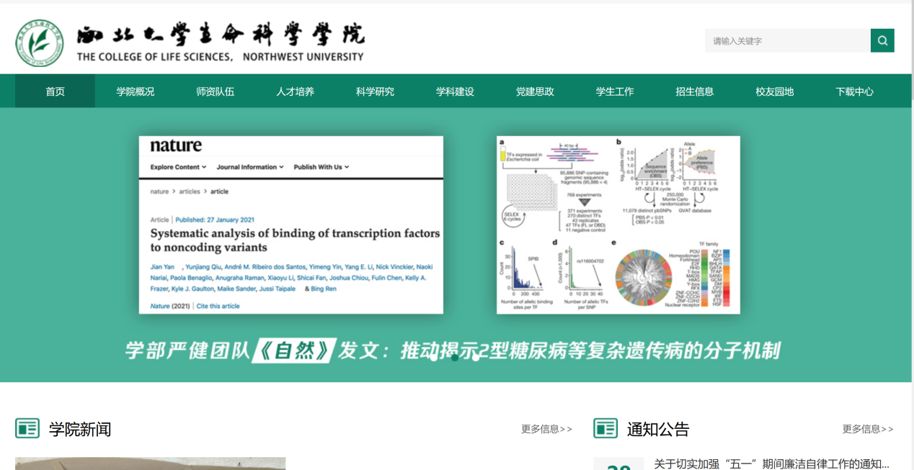914x470 pixels.
Task: Click the 通知公告 section icon
Action: [605, 428]
